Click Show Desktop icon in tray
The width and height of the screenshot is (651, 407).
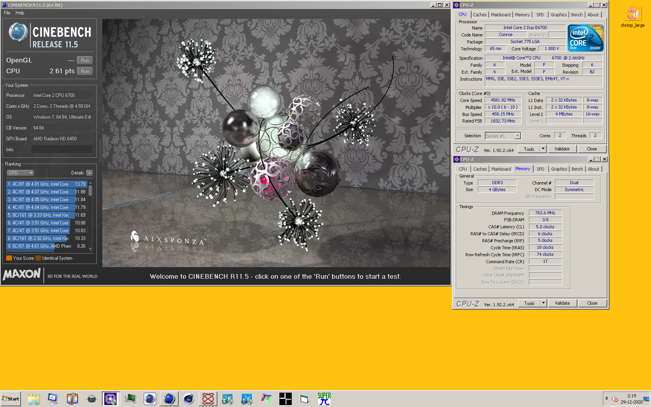pyautogui.click(x=646, y=399)
